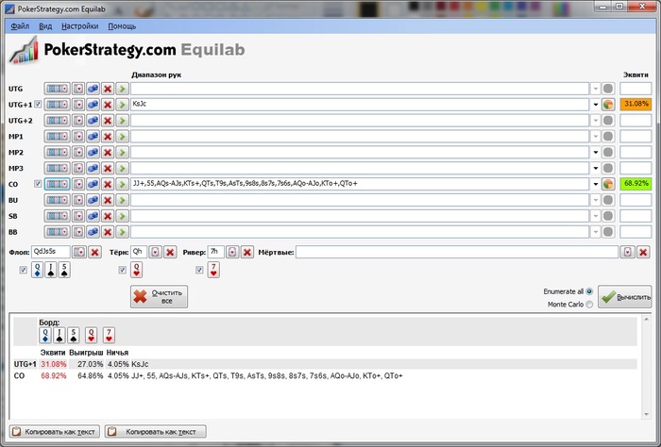Select Enumerate all radio button
Screen dimensions: 661x447
click(589, 291)
